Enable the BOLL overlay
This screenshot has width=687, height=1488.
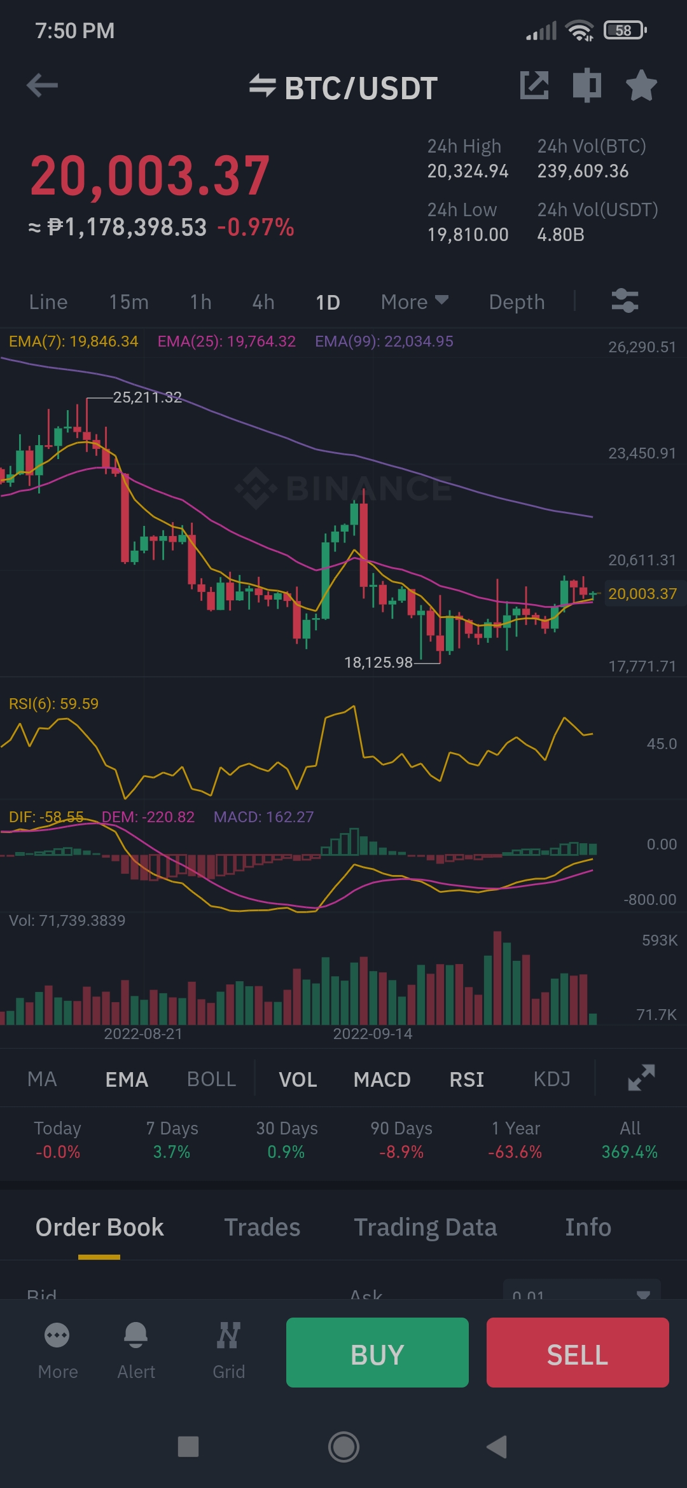(211, 1079)
